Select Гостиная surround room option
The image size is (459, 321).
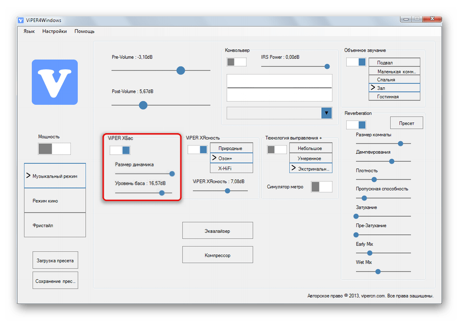point(394,96)
